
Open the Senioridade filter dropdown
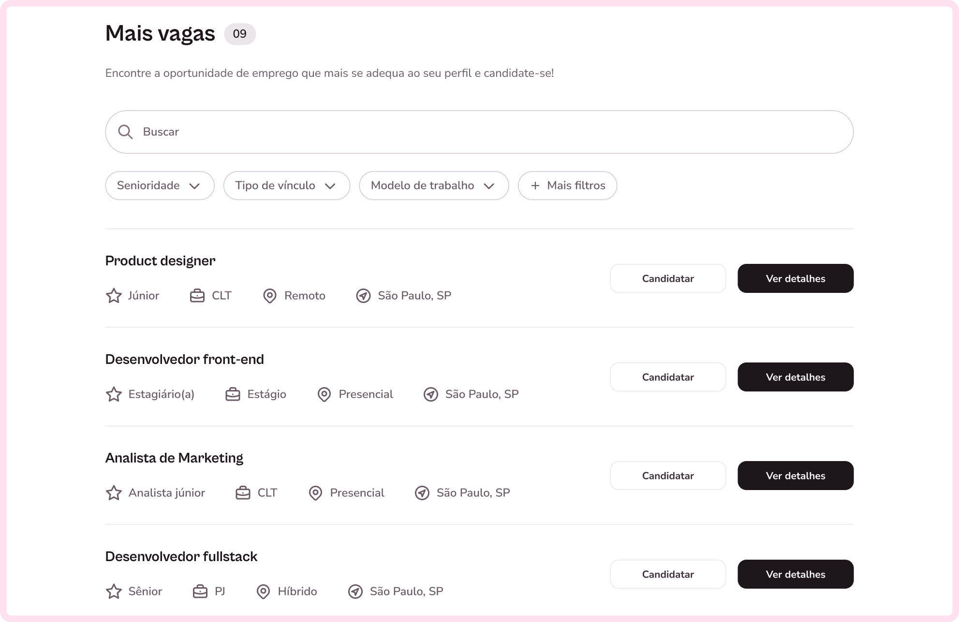(160, 186)
